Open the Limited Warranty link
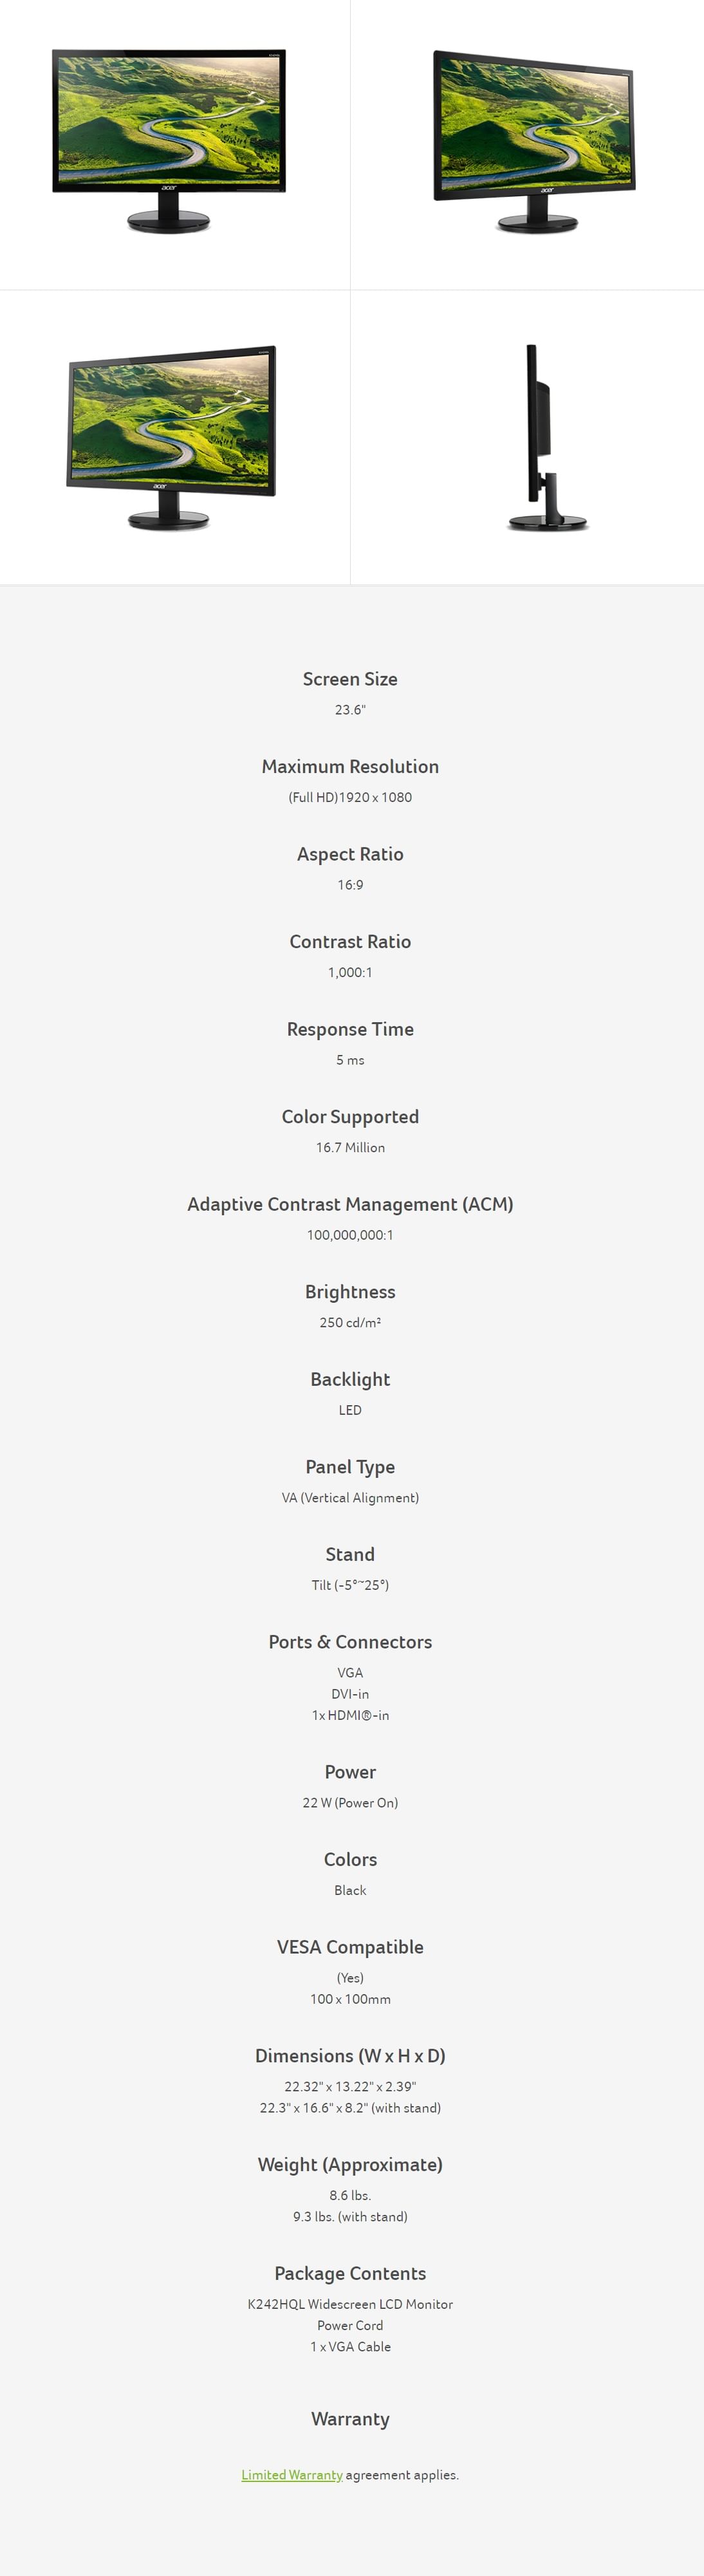 coord(292,2474)
